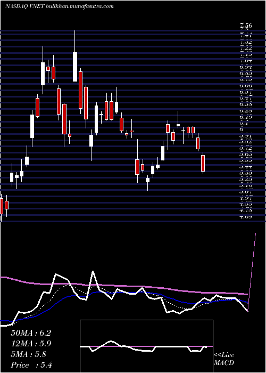Click the 5.91 price axis label
Screen dimensions: 266x373
tap(246, 135)
